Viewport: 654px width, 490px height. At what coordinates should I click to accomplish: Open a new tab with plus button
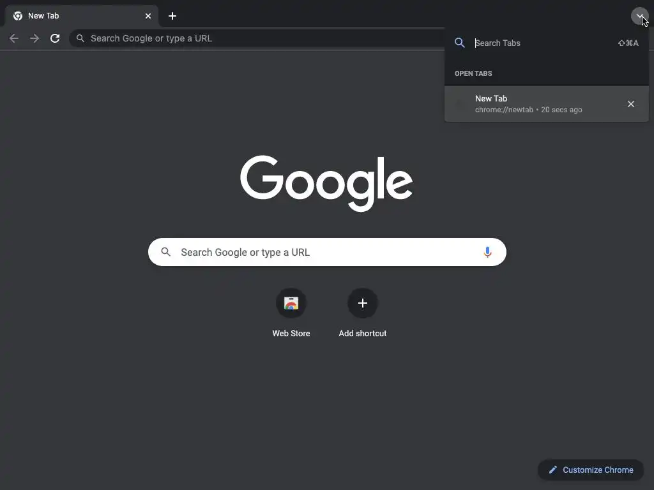(x=172, y=16)
